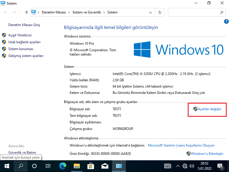
Task: Go back with the Back arrow
Action: tap(5, 12)
